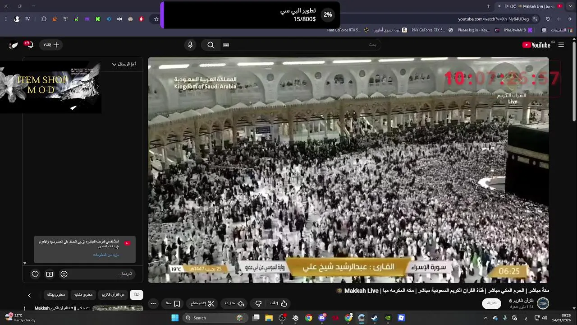Screen dimensions: 577x325
Task: Close the Makkah Live browser tab
Action: 499,6
